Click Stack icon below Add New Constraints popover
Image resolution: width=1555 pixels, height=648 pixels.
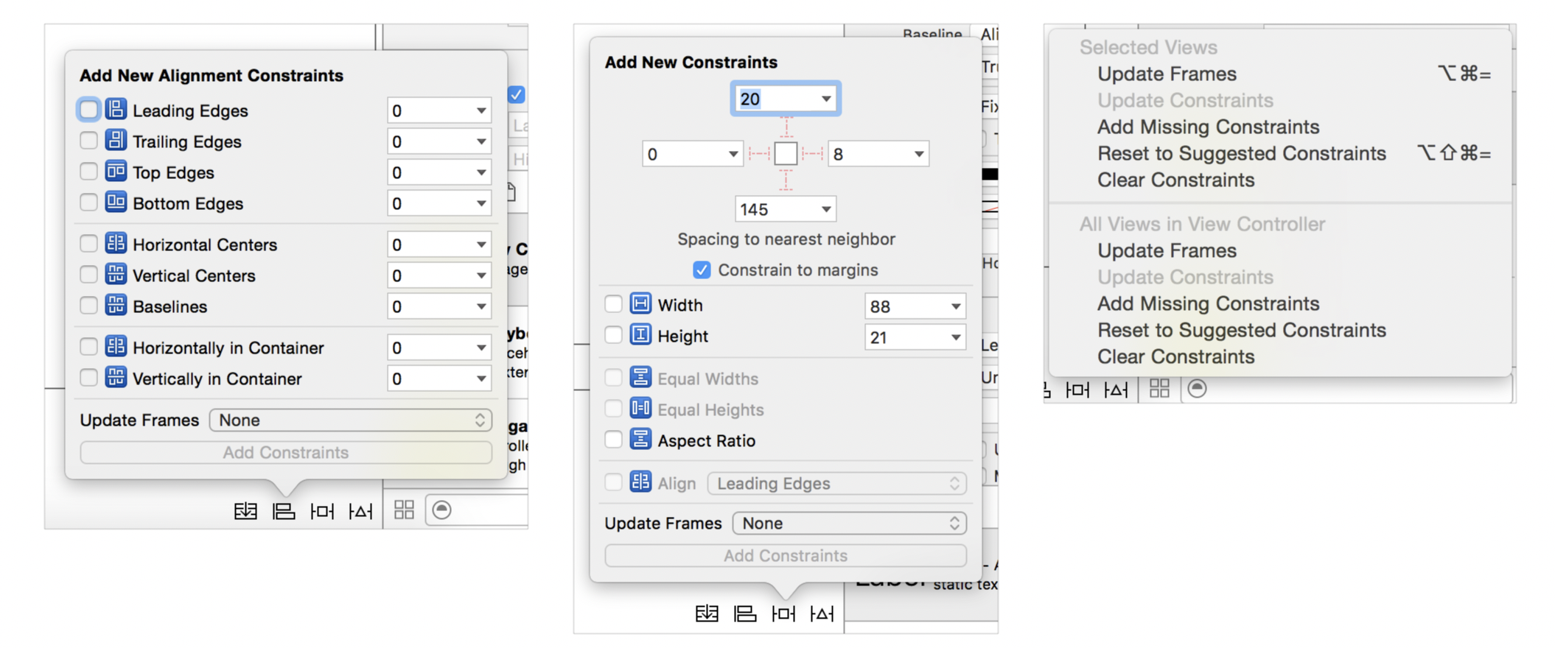click(x=707, y=613)
